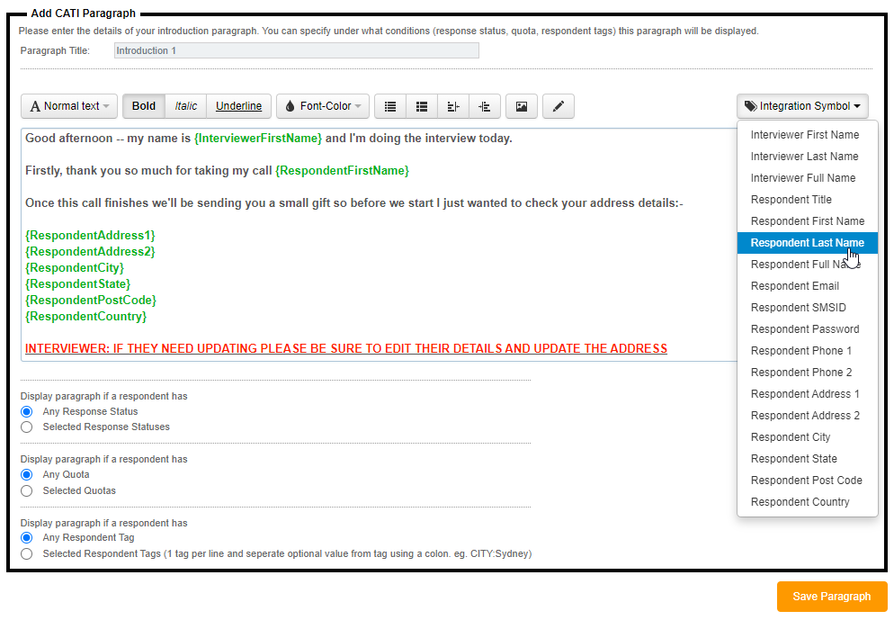Select Interviewer Full Name menu entry
The height and width of the screenshot is (620, 894).
click(802, 178)
